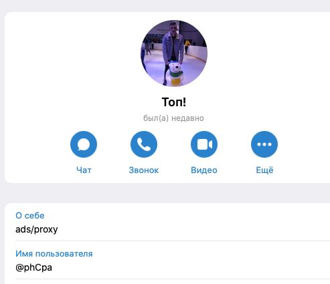Click the О себе heading

click(30, 216)
